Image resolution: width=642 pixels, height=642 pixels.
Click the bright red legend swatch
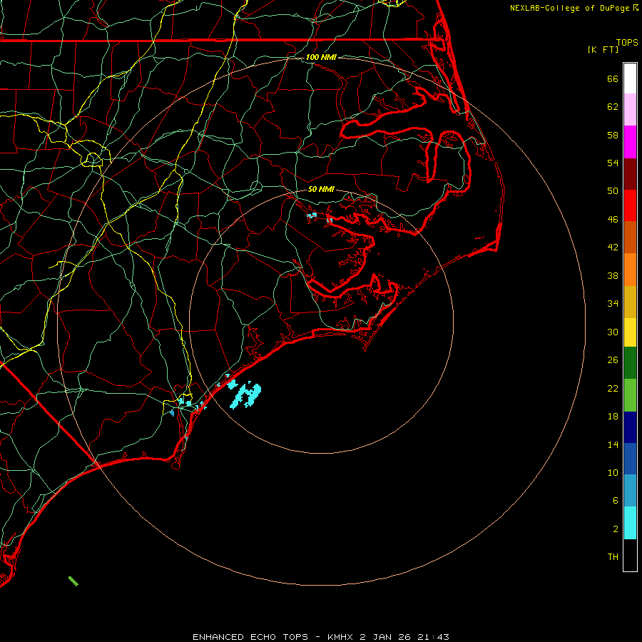coord(630,205)
